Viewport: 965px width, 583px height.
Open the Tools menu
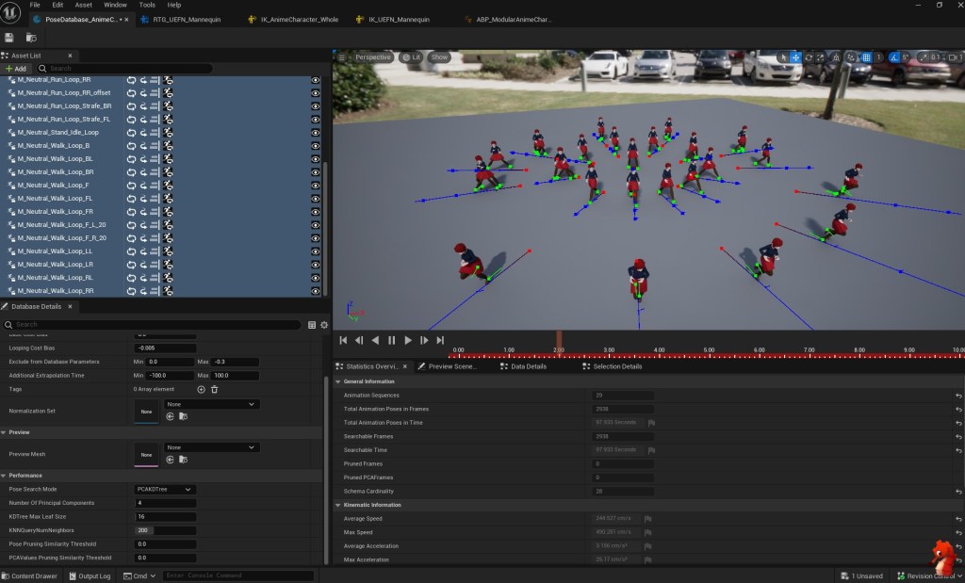pyautogui.click(x=147, y=5)
